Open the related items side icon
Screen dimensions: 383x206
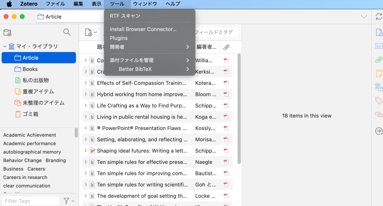tap(379, 114)
